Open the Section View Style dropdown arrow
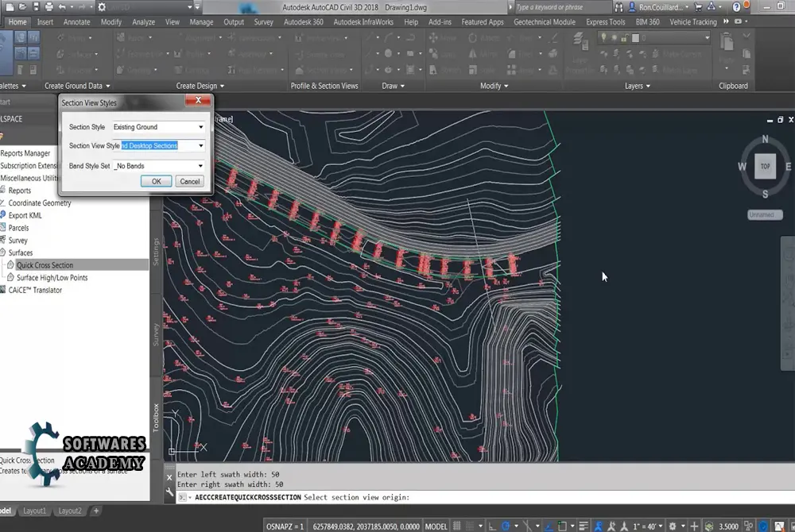The image size is (795, 532). point(201,146)
